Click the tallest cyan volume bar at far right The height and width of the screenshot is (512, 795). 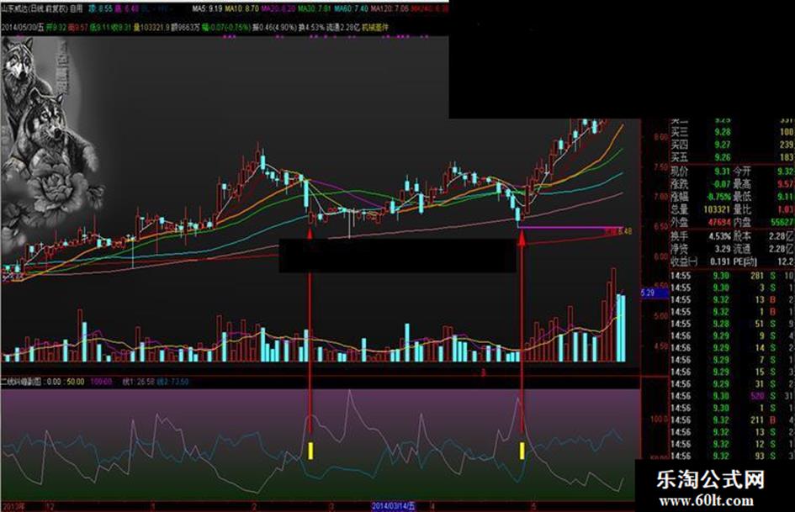pos(618,328)
